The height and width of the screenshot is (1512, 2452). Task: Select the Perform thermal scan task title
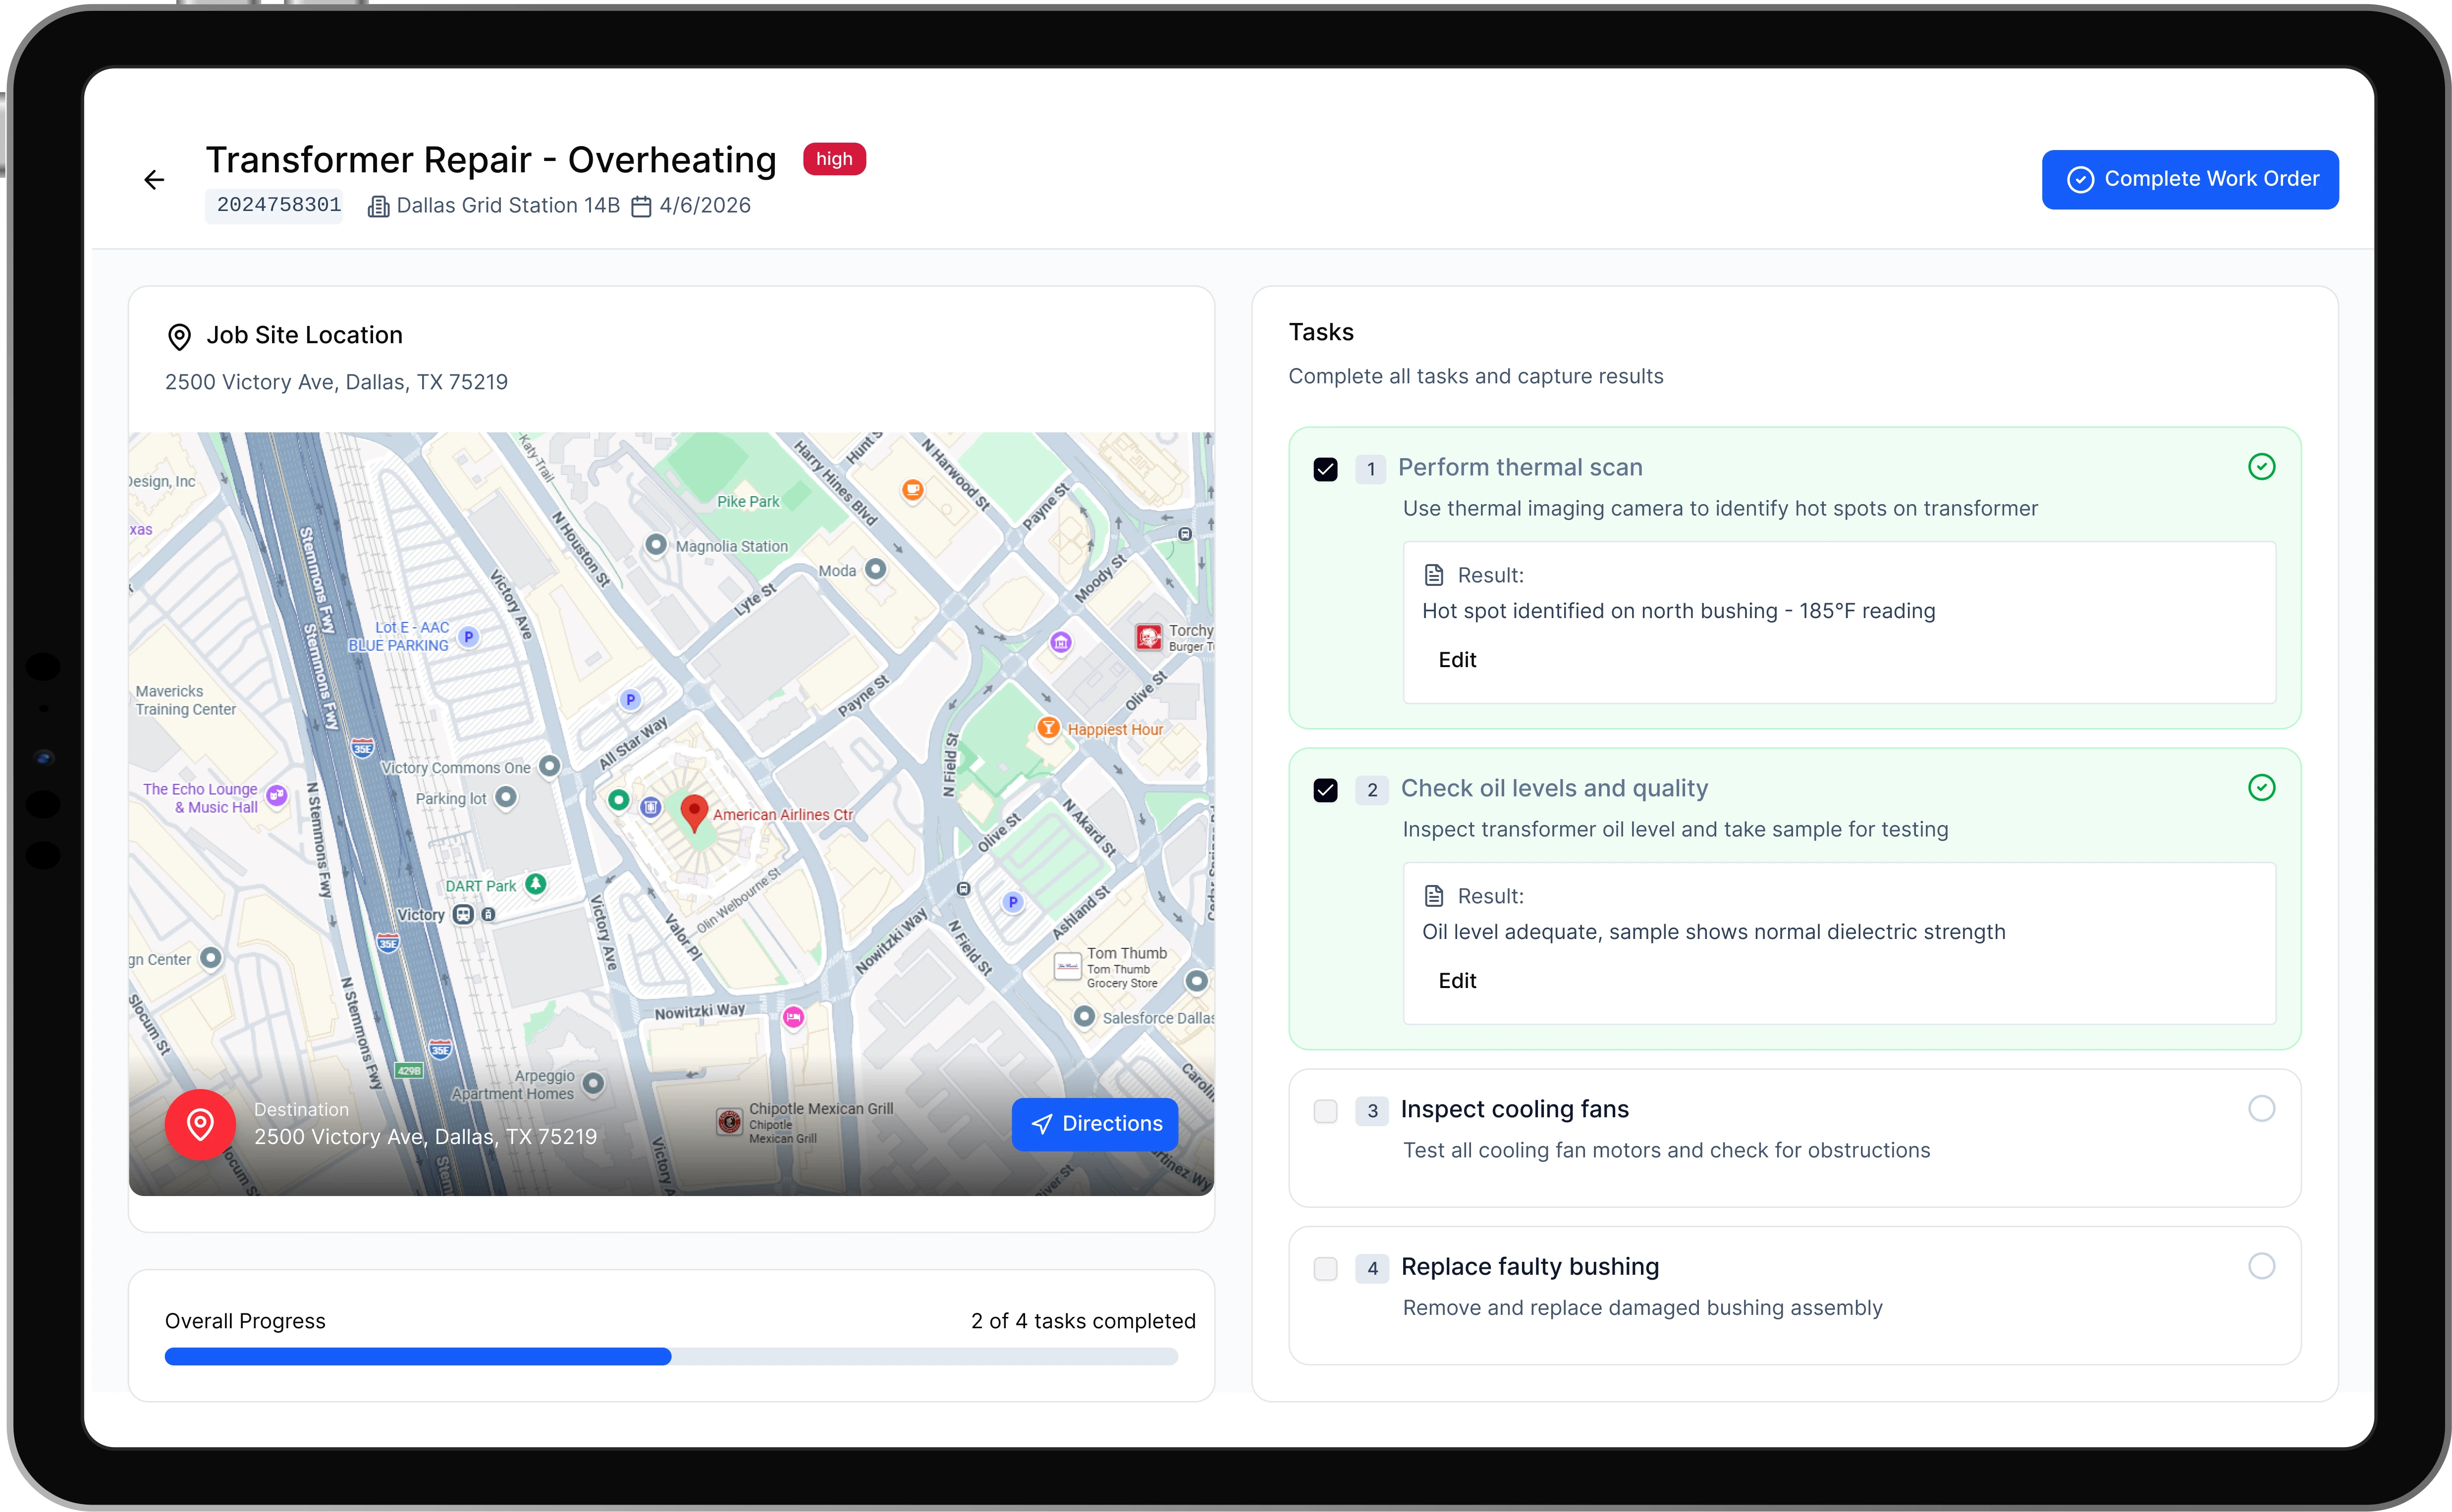(1520, 467)
